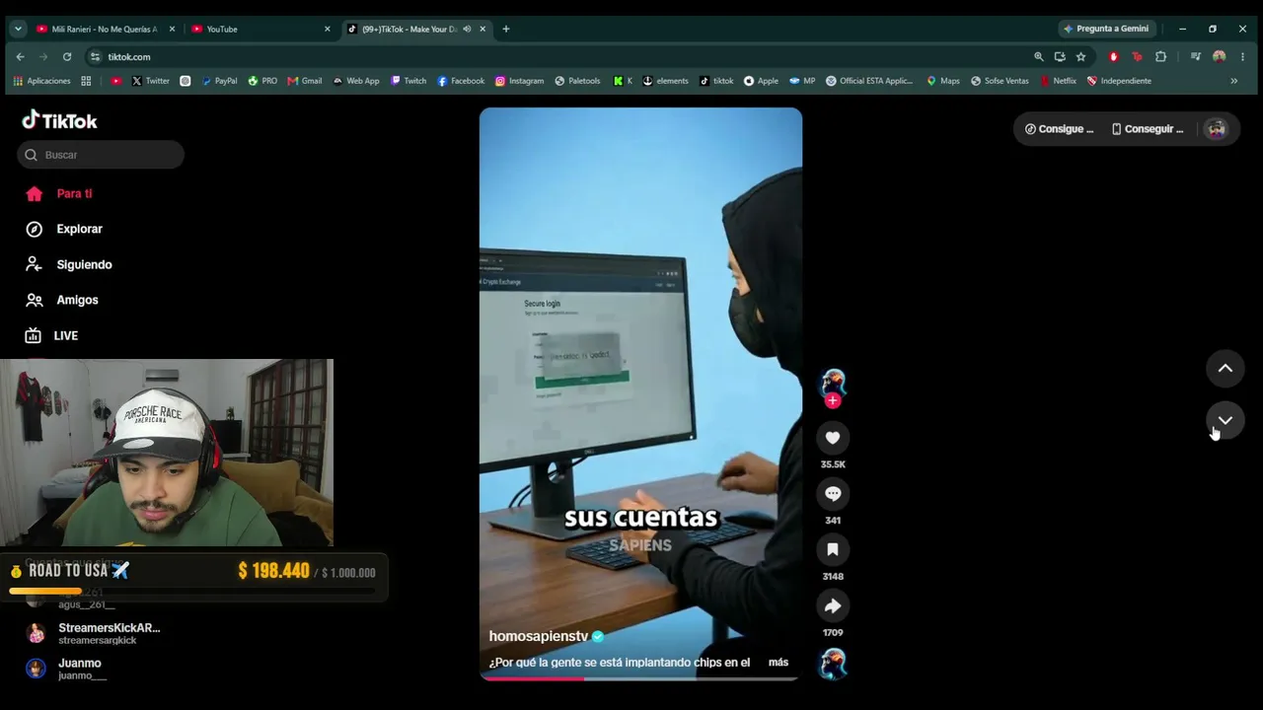
Task: Open the Independiente bookmark
Action: pos(1119,81)
